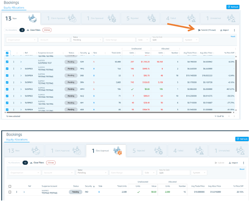The image size is (249, 201).
Task: Click Submit (13 rows) send icon button
Action: [200, 30]
